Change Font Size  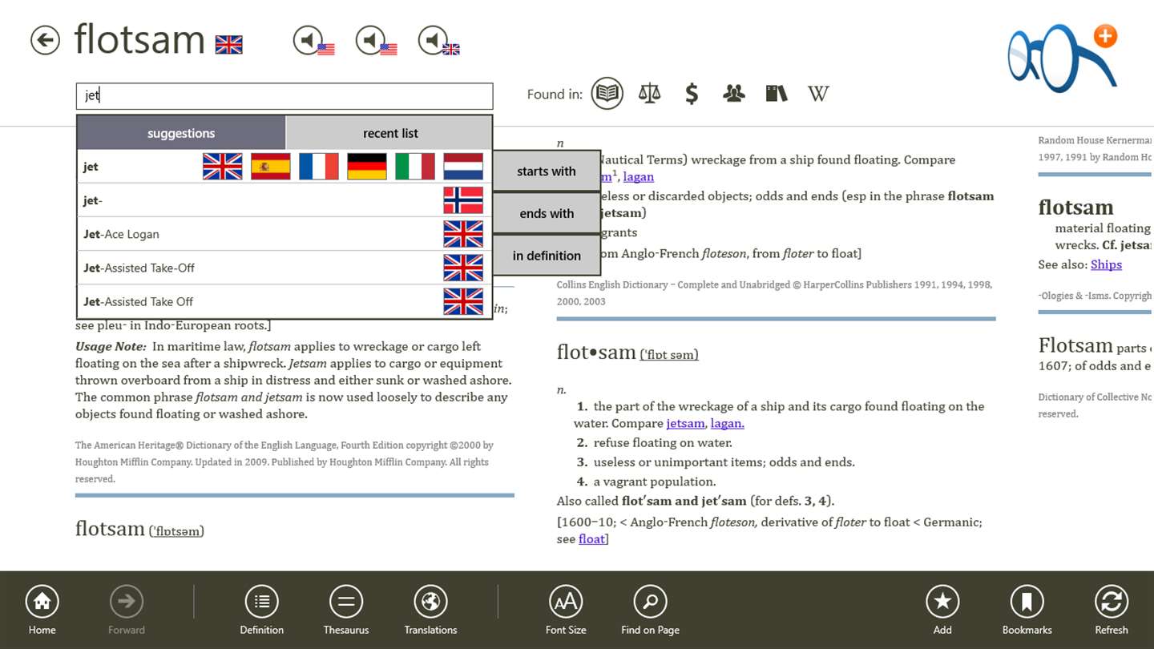click(566, 610)
